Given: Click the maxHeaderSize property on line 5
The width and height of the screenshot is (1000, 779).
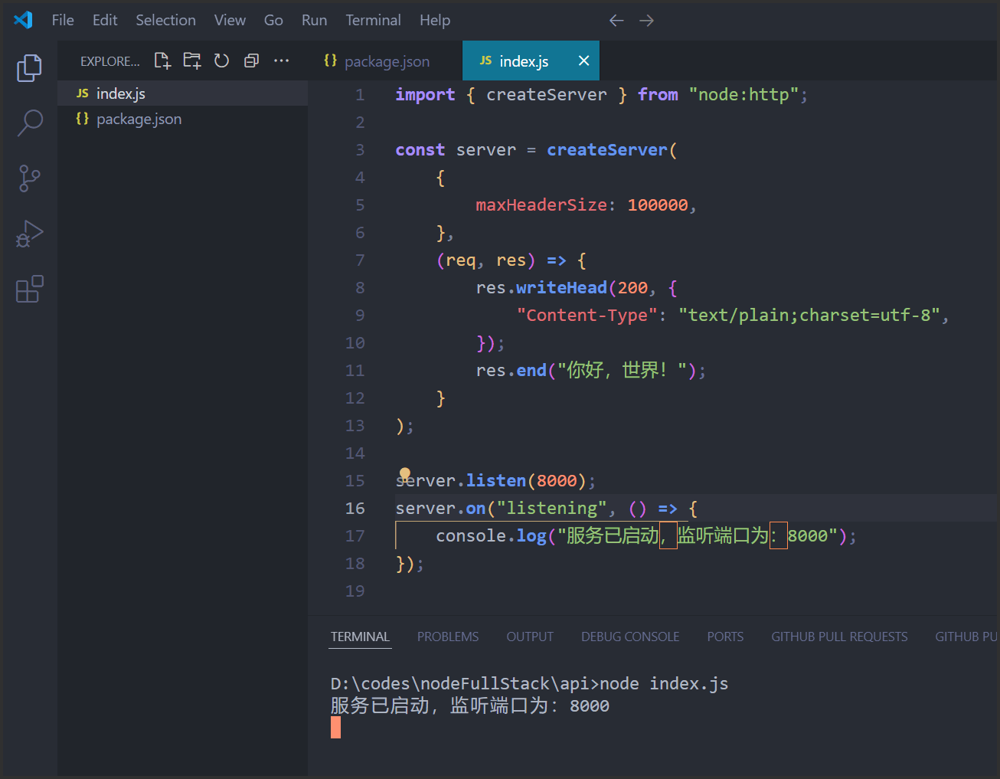Looking at the screenshot, I should (541, 205).
